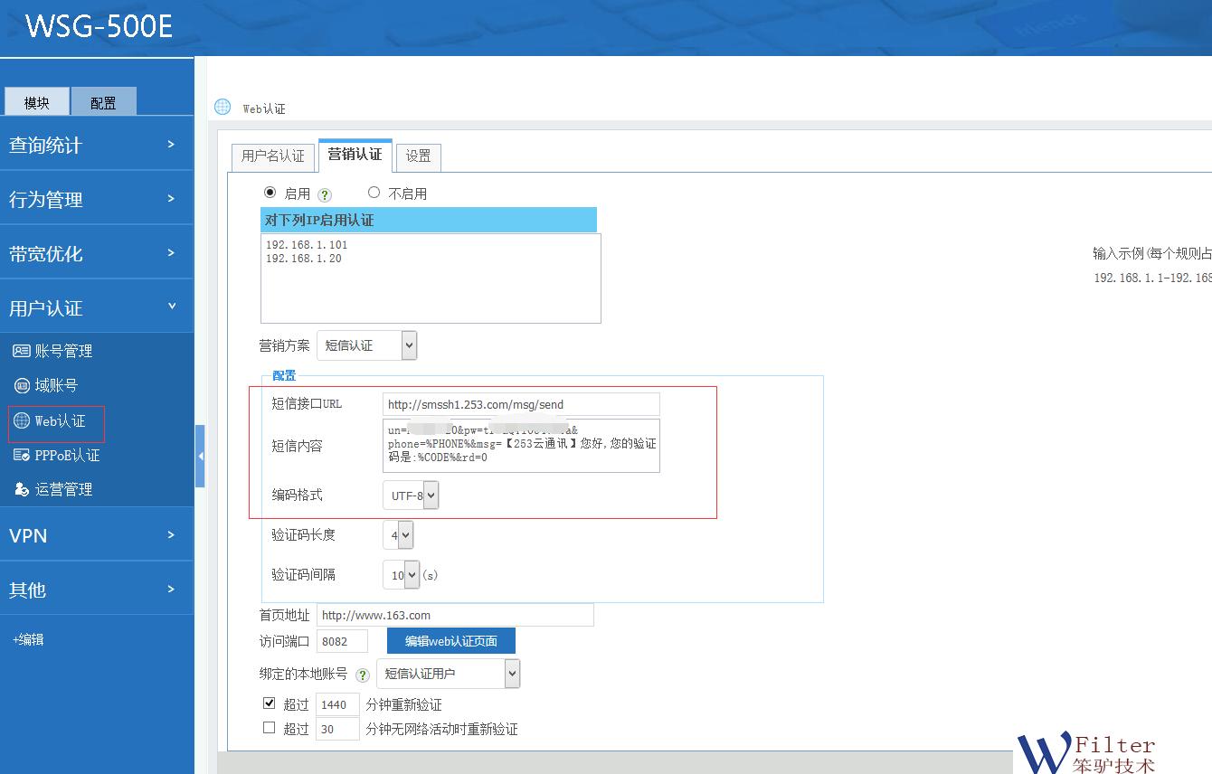Click the globe icon beside the Web认证 page title
Viewport: 1212px width, 774px height.
pyautogui.click(x=223, y=107)
